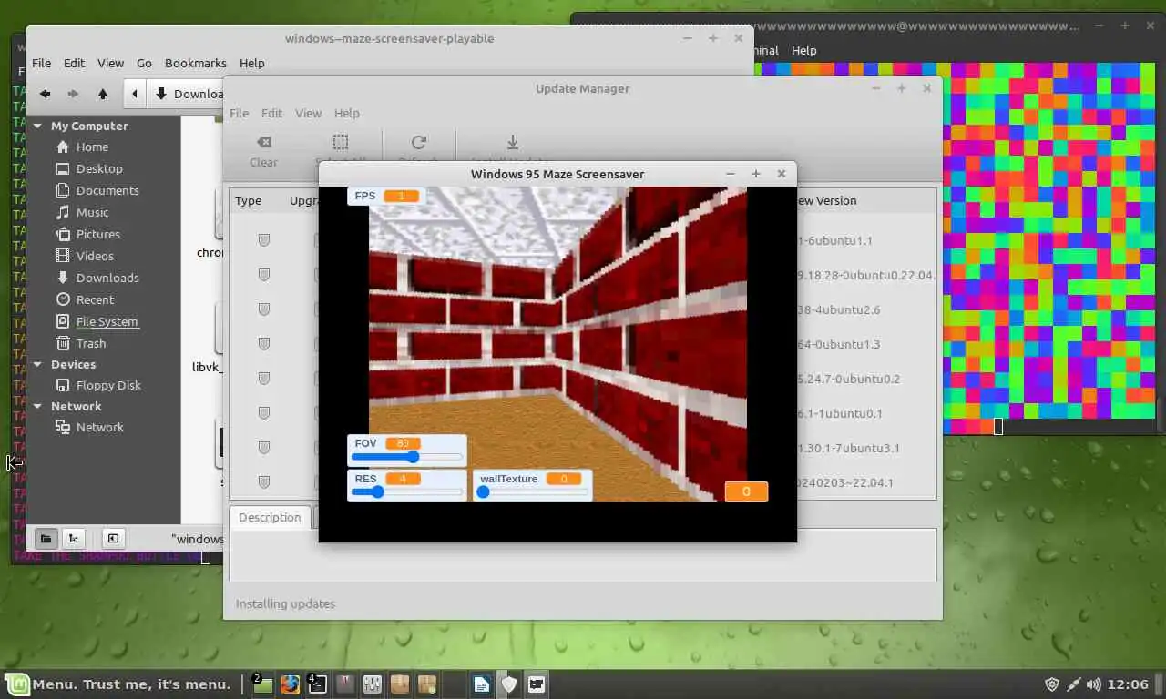Click the path bar left scroll arrow
This screenshot has height=699, width=1166.
coord(135,94)
